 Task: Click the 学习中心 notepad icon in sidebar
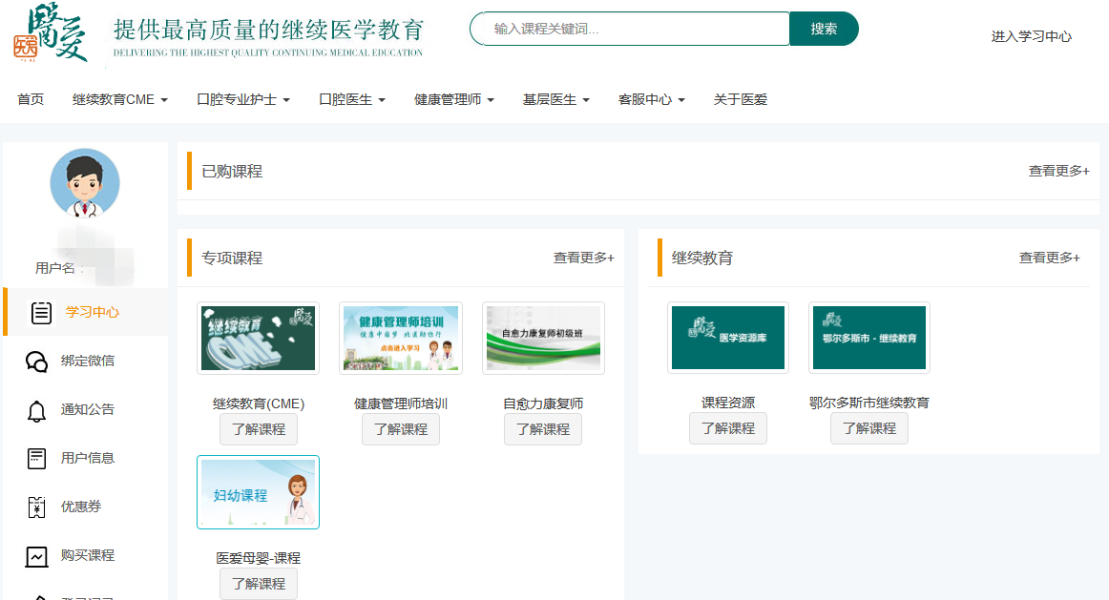coord(41,313)
